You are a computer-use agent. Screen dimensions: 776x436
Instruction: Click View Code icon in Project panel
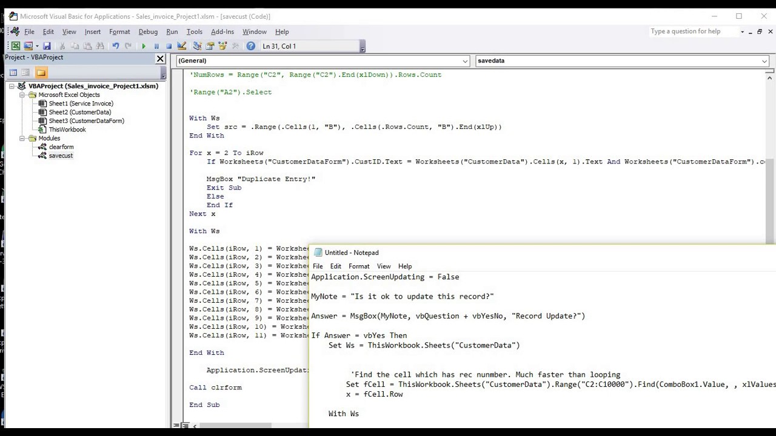point(13,73)
